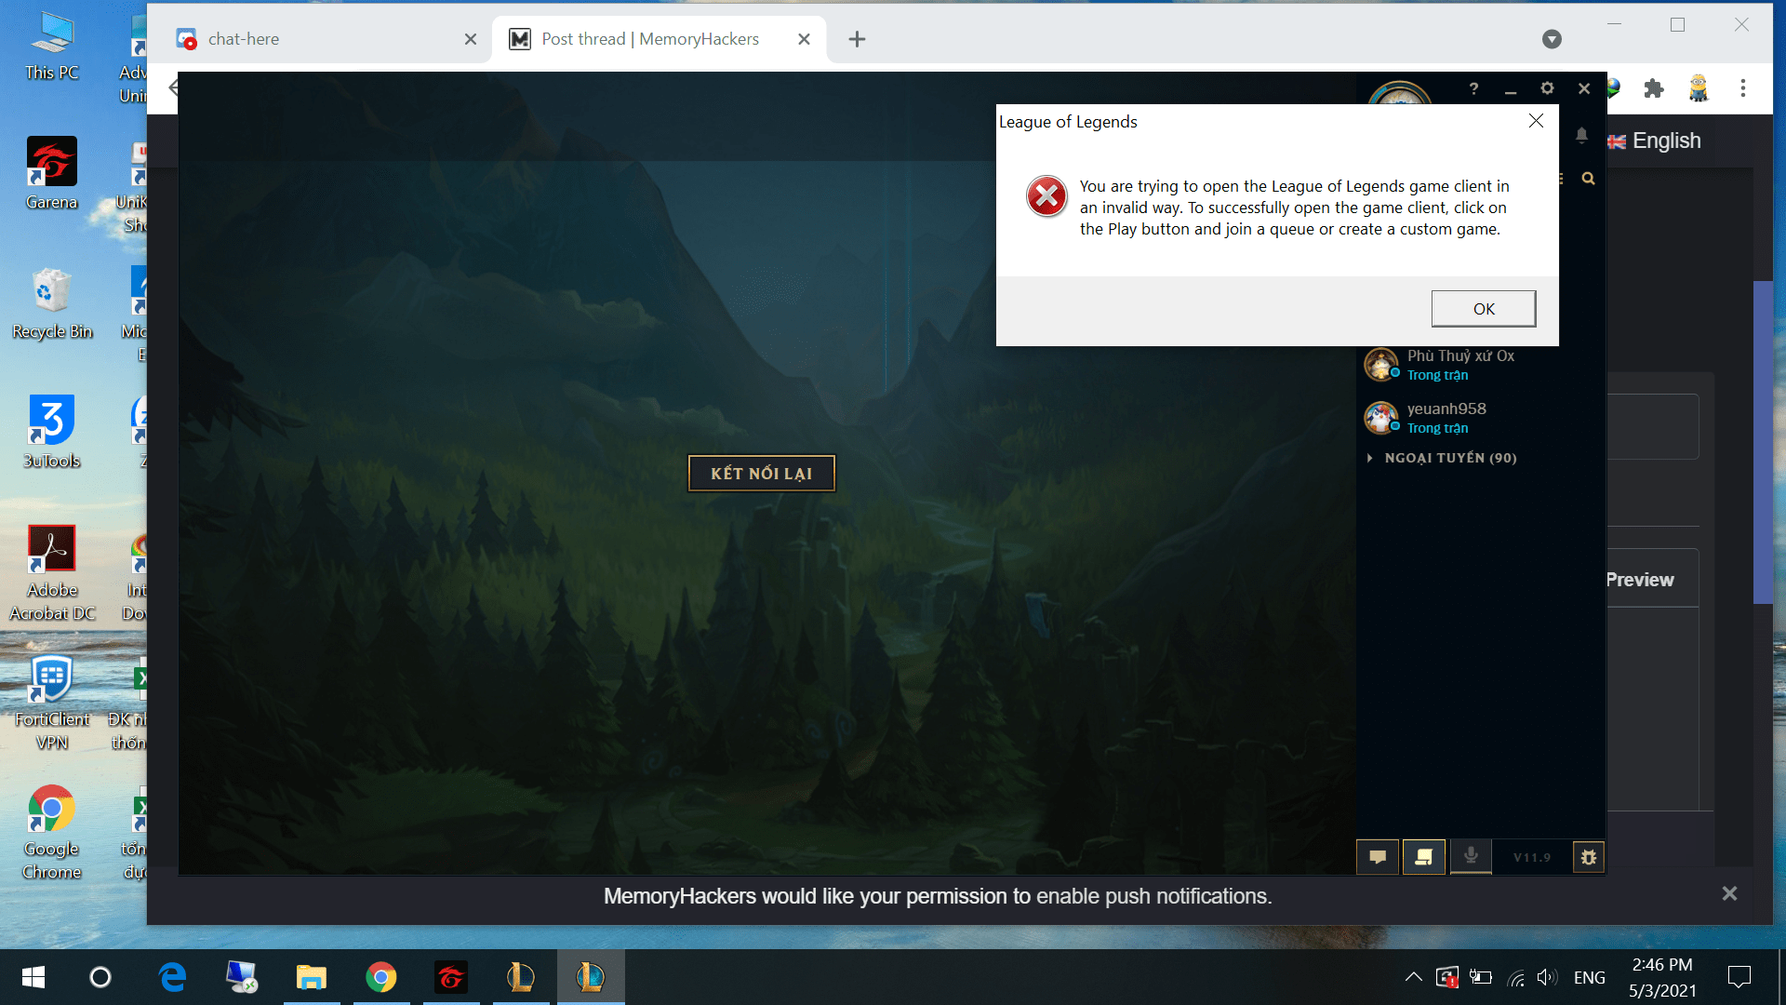Open a new browser tab
This screenshot has height=1005, width=1786.
tap(857, 39)
